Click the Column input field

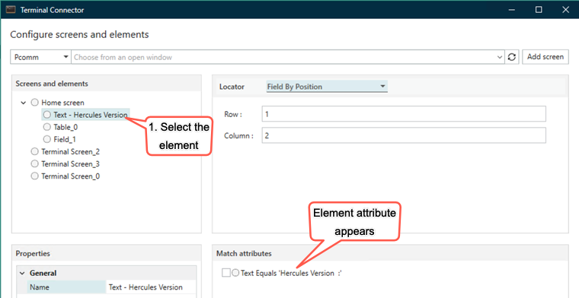point(404,135)
